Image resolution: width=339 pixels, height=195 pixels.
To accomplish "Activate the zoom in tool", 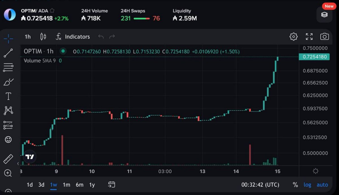I will point(8,173).
